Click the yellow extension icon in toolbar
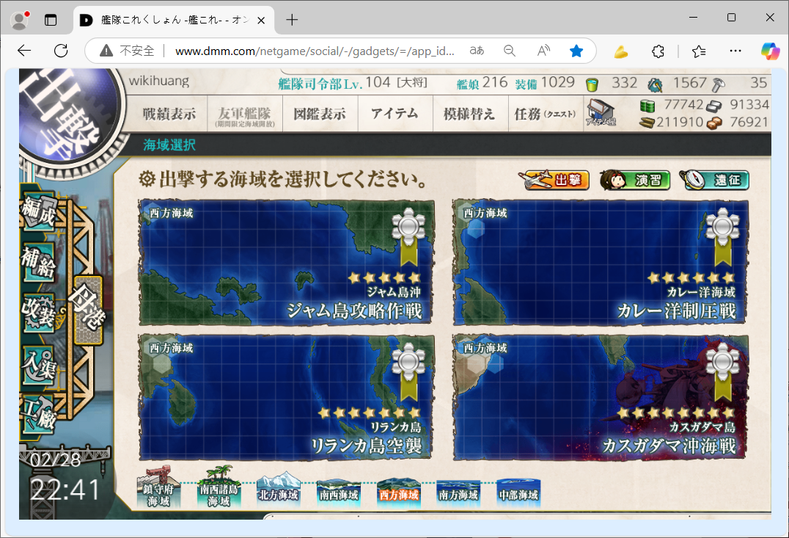Image resolution: width=789 pixels, height=538 pixels. coord(621,51)
